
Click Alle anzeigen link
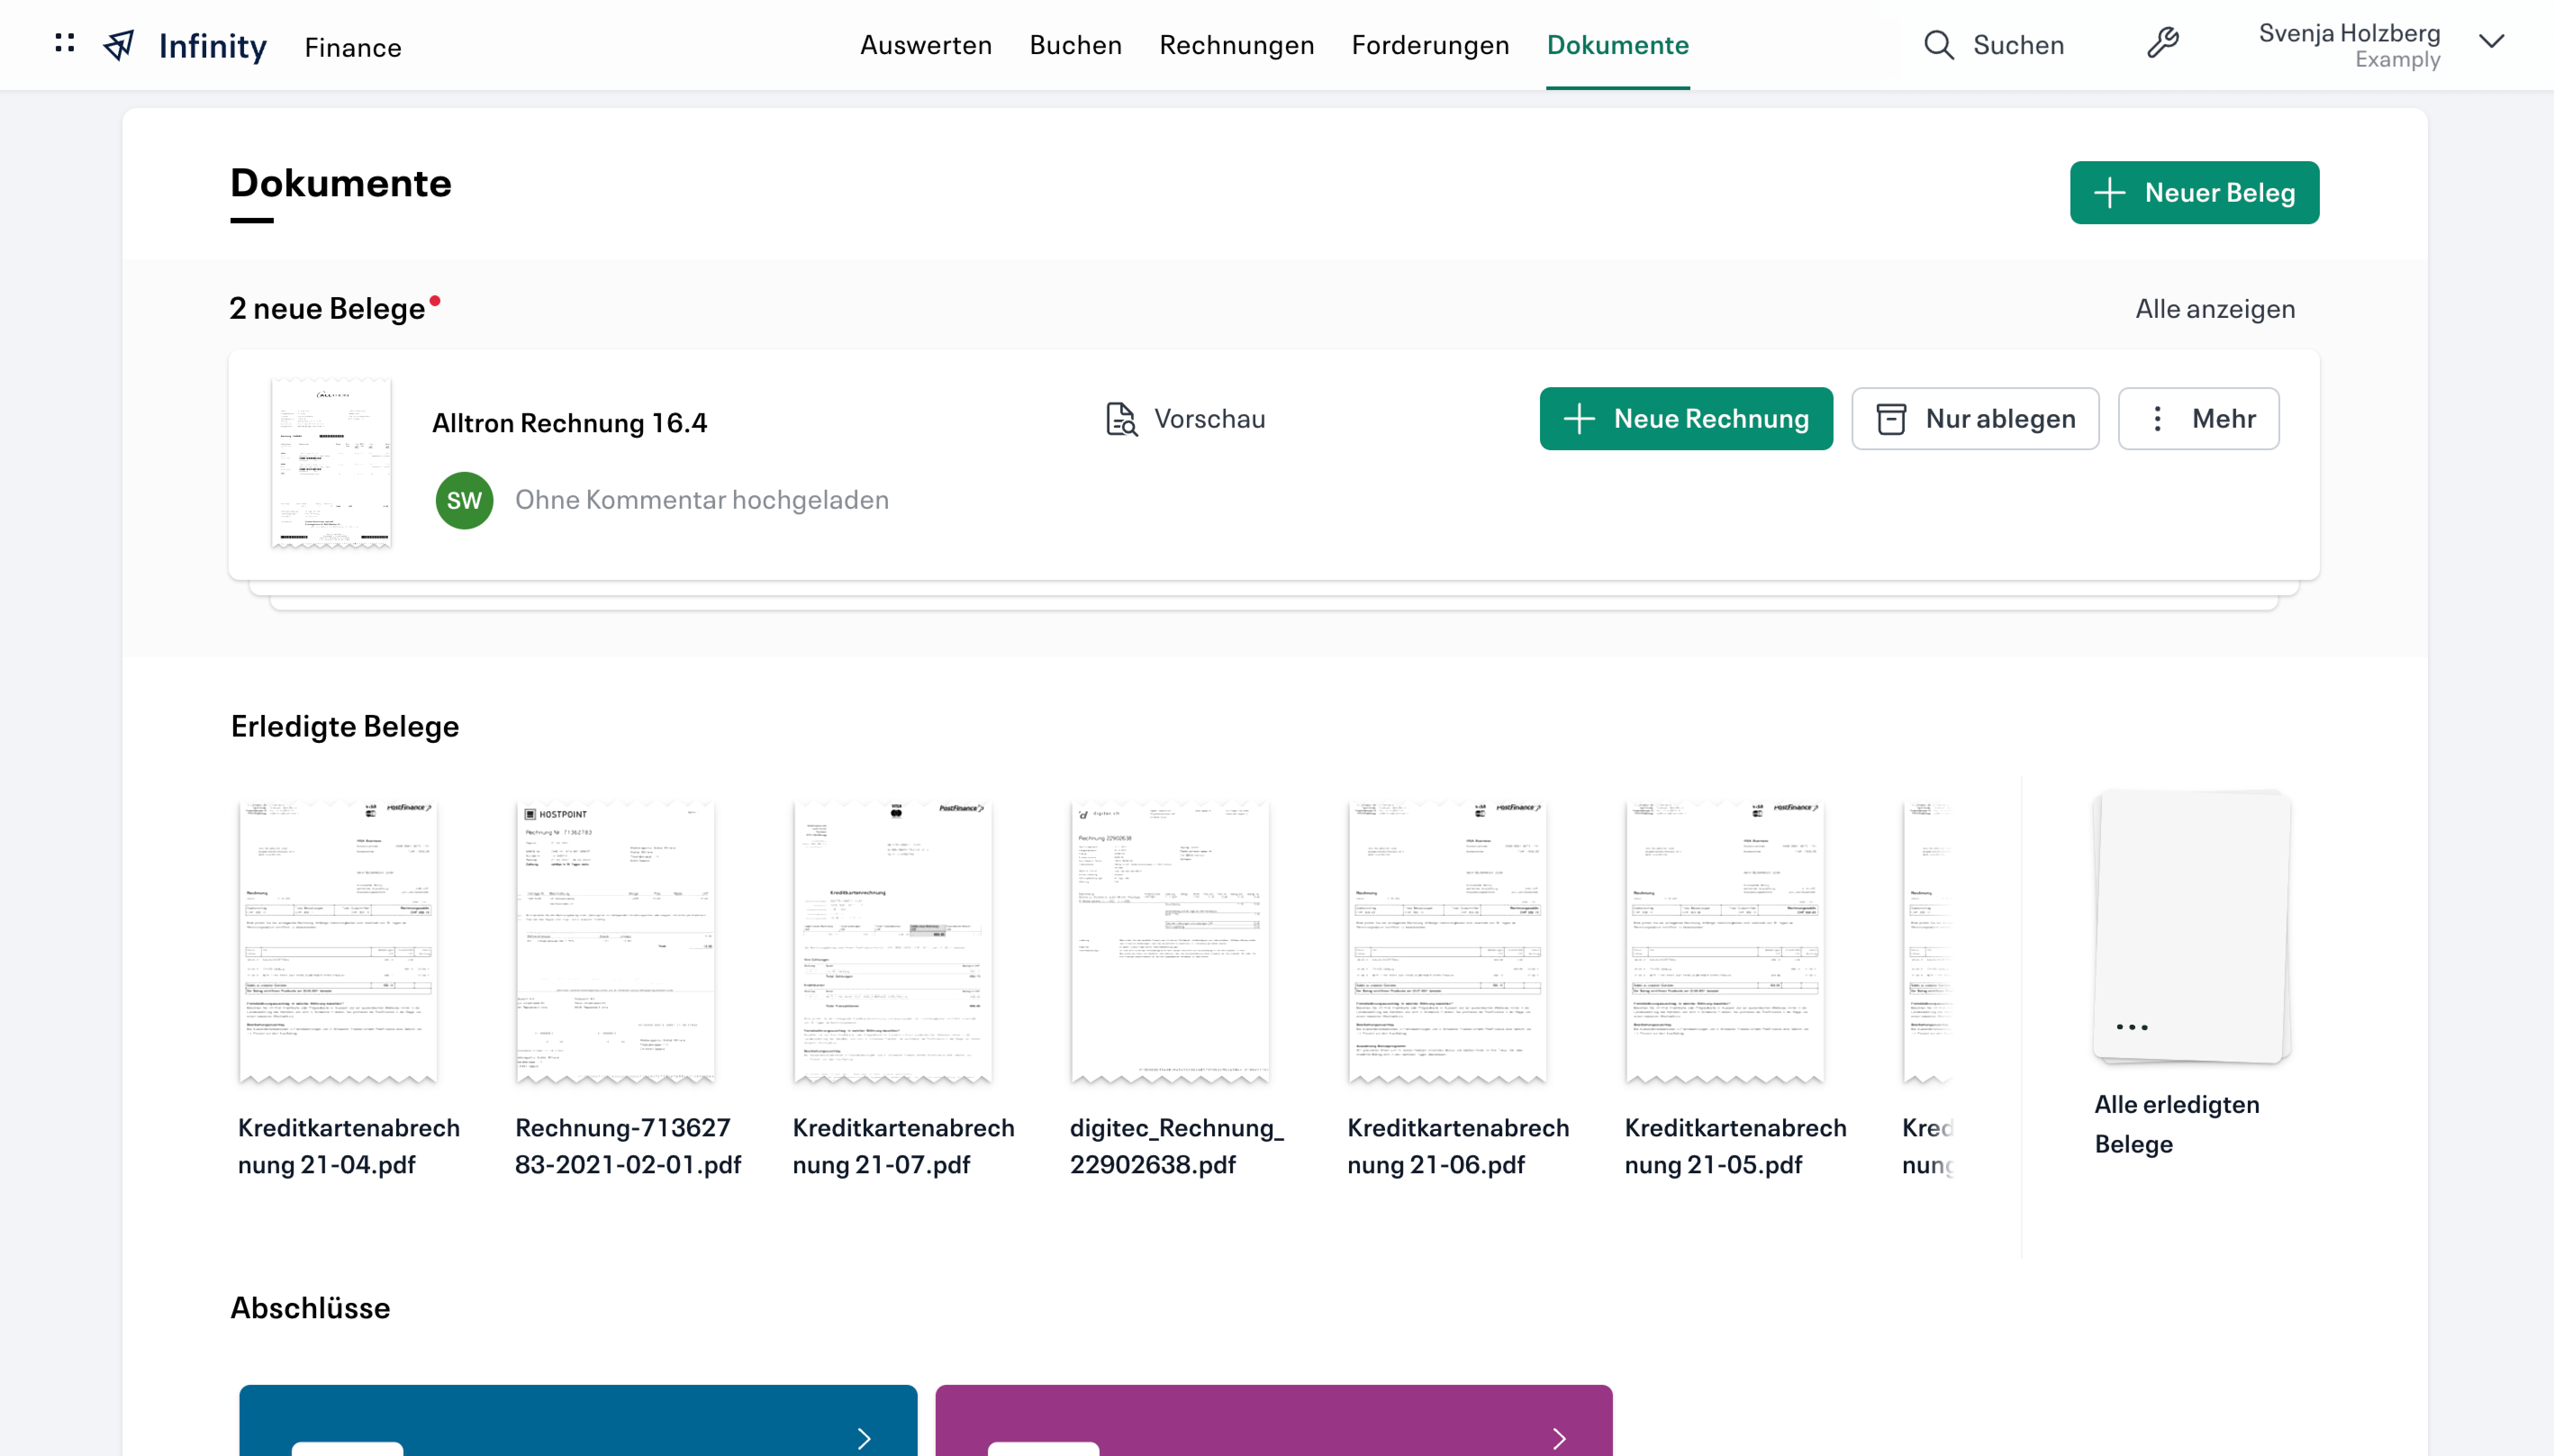(2215, 308)
